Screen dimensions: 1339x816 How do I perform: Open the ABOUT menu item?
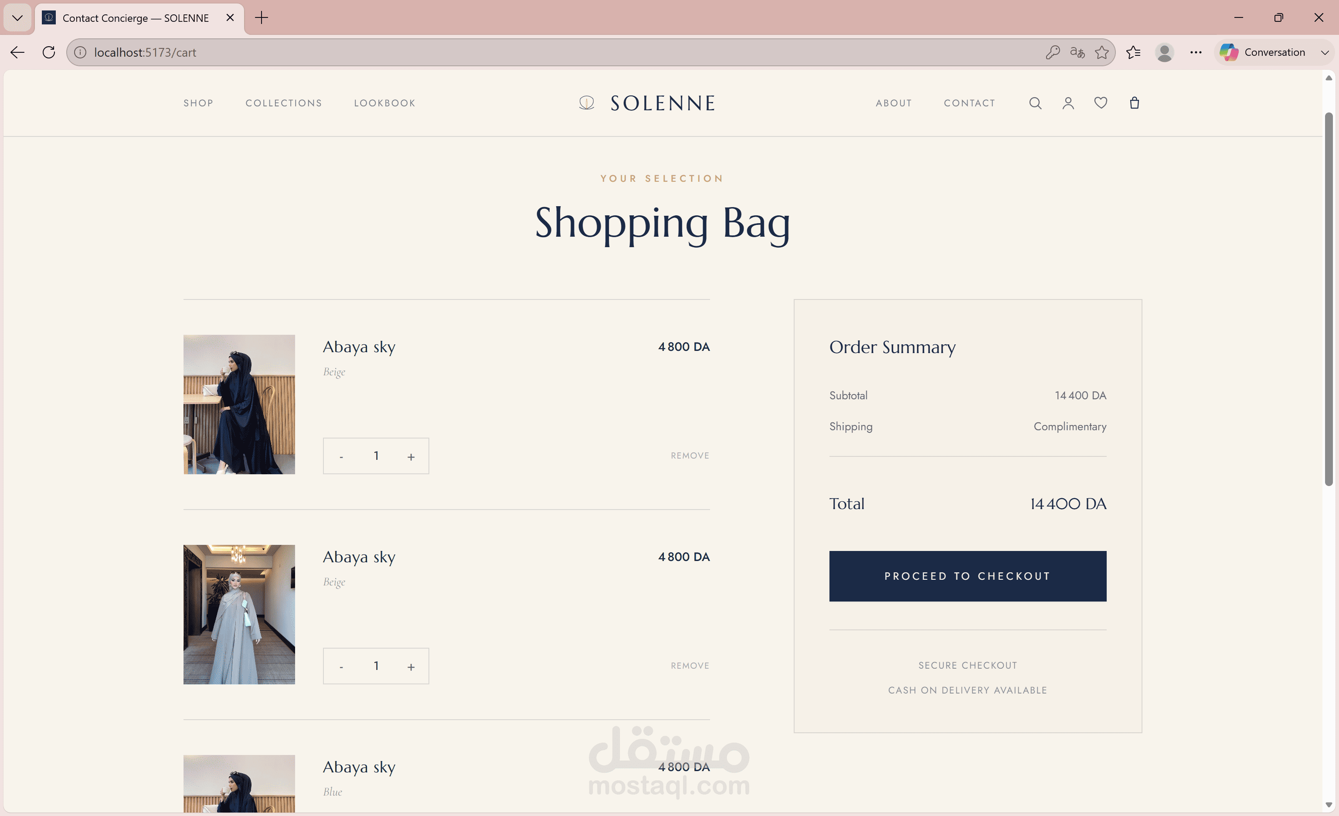pyautogui.click(x=894, y=103)
